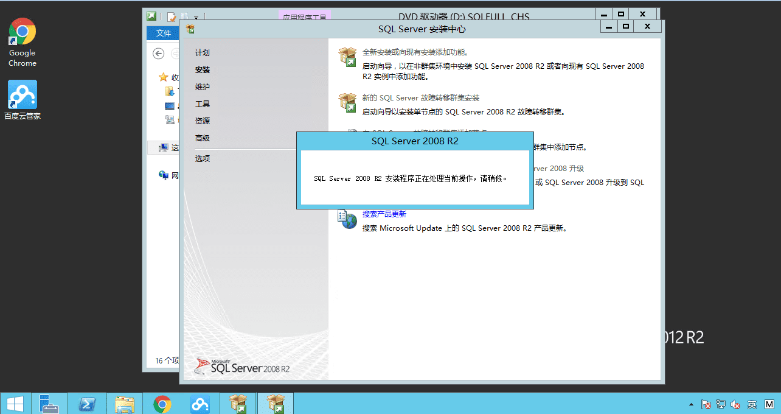Click the network status tray icon
Screen dimensions: 781x414
click(x=720, y=404)
